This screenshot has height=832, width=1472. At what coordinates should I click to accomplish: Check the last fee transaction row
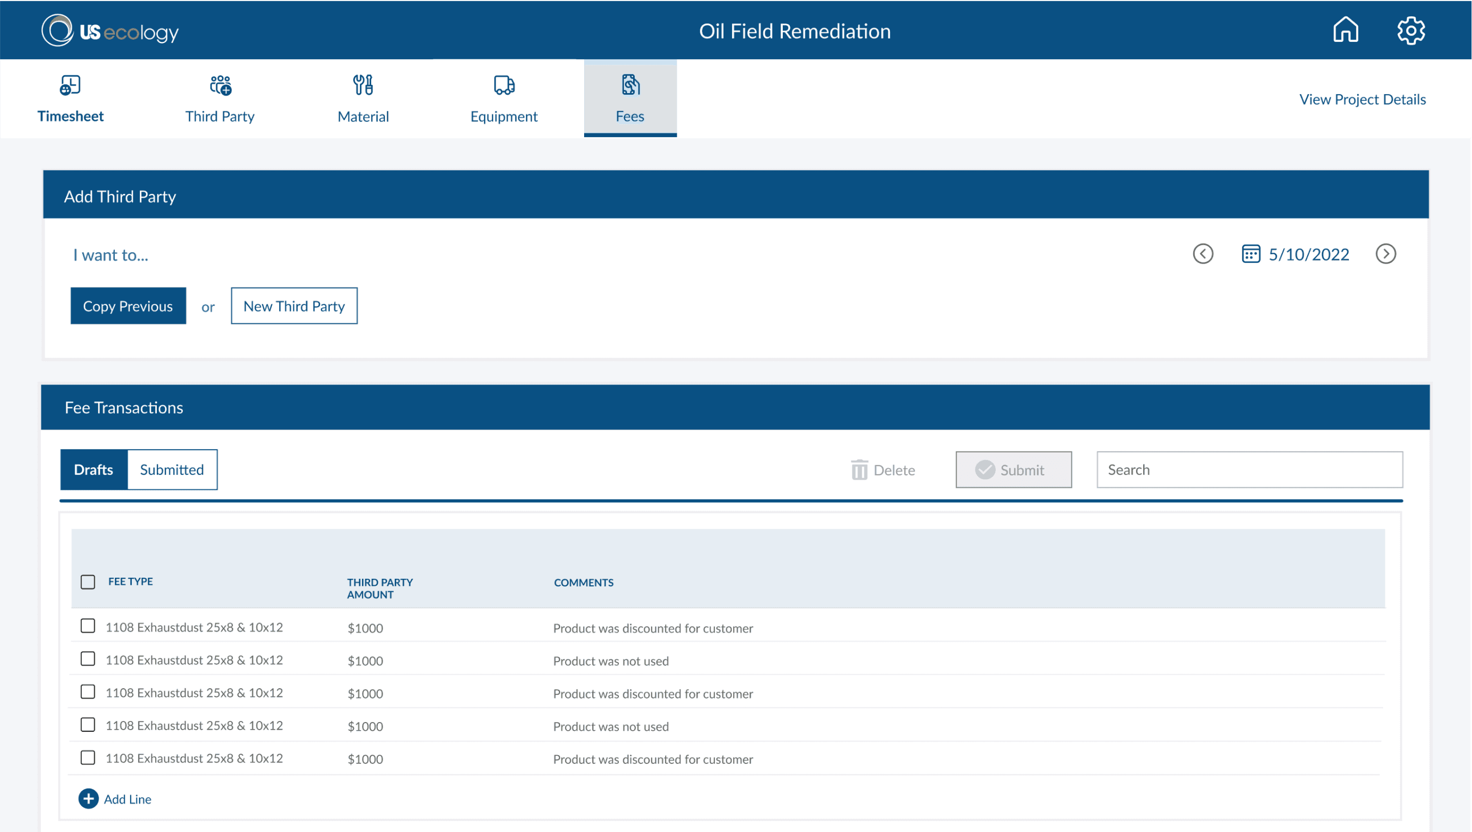[88, 757]
